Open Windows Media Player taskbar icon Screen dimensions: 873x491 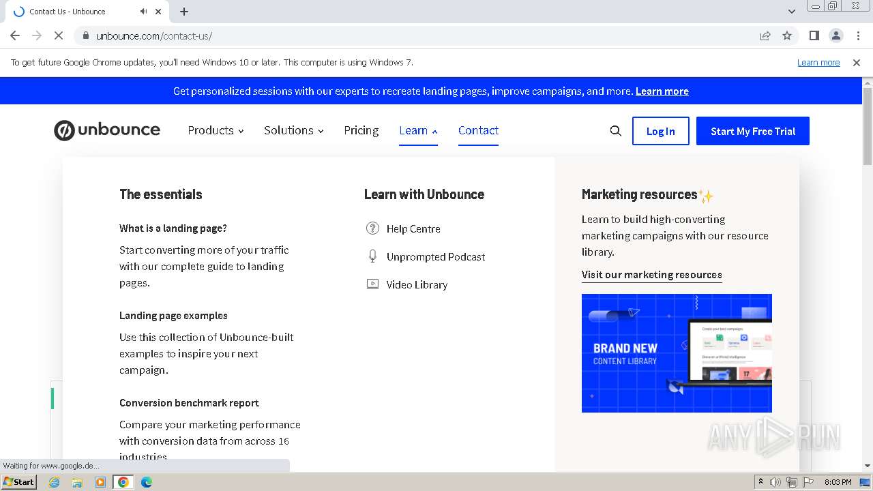pyautogui.click(x=100, y=482)
